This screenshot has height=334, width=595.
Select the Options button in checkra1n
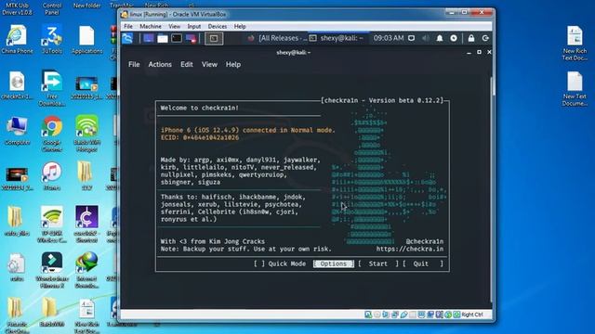(333, 263)
